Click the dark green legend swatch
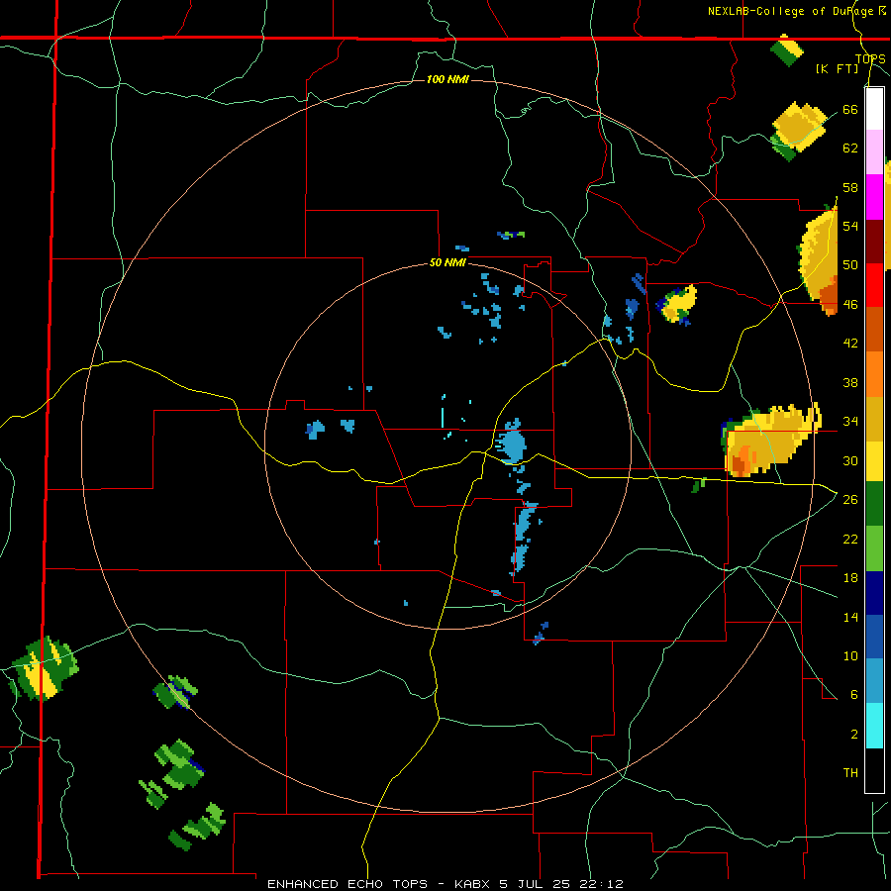891x891 pixels. tap(874, 504)
